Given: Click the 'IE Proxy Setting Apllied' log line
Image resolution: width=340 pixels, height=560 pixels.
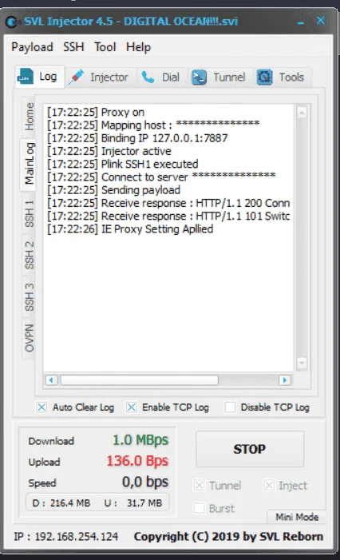Looking at the screenshot, I should 130,229.
